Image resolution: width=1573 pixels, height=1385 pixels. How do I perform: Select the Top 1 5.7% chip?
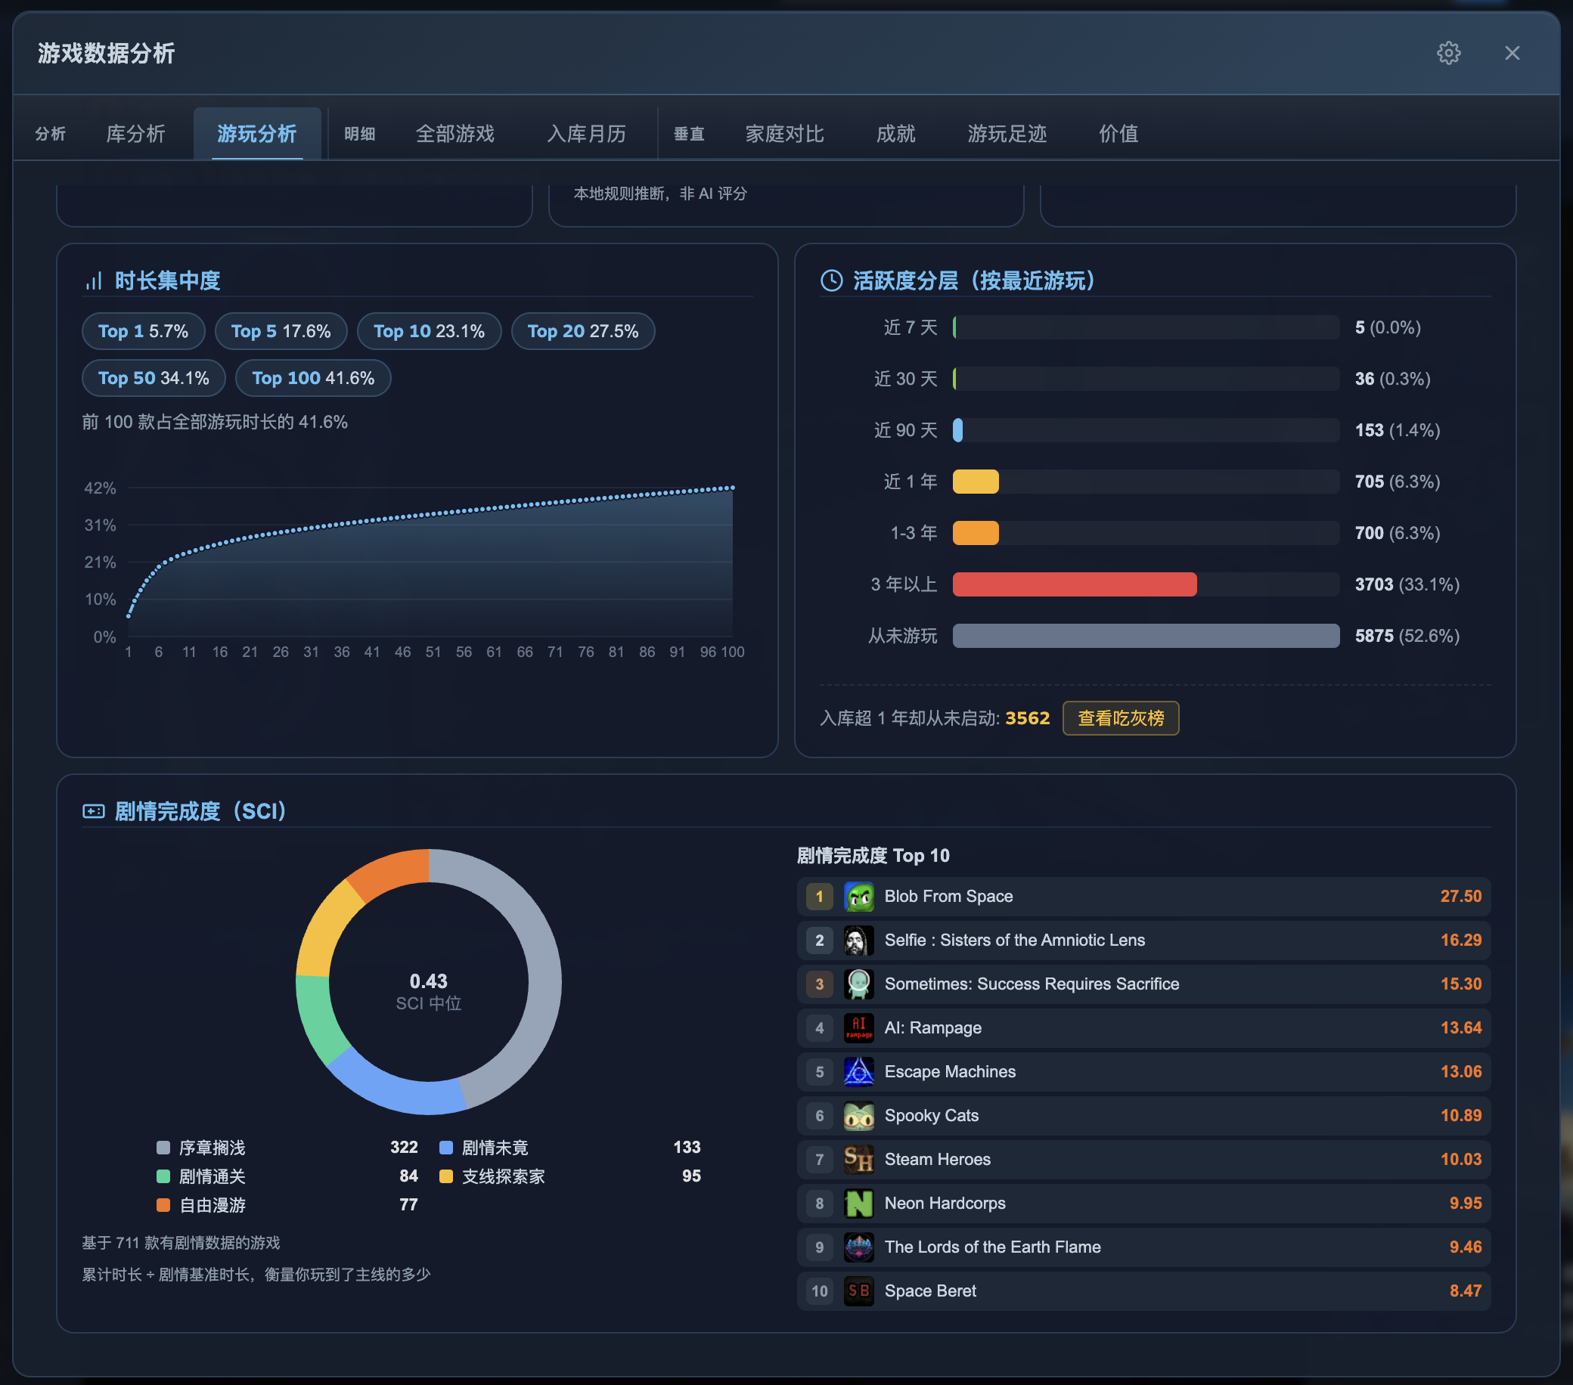click(x=143, y=332)
